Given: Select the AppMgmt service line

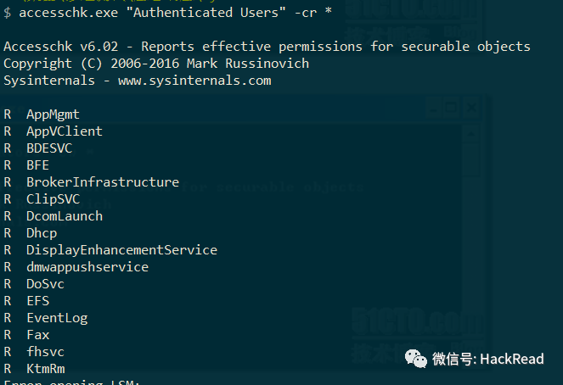Looking at the screenshot, I should pos(42,114).
